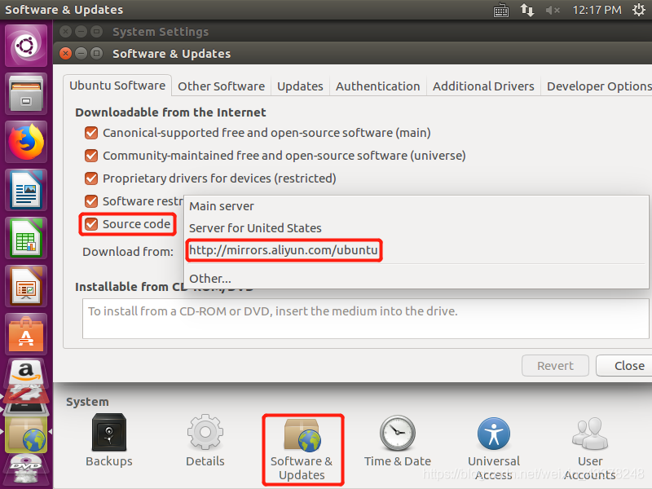Screen dimensions: 652x489
Task: Toggle the Source code checkbox
Action: pyautogui.click(x=91, y=225)
